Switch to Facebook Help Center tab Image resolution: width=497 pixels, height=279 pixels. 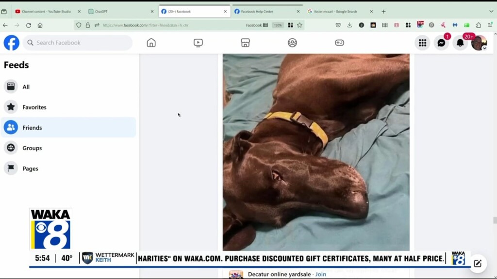267,11
